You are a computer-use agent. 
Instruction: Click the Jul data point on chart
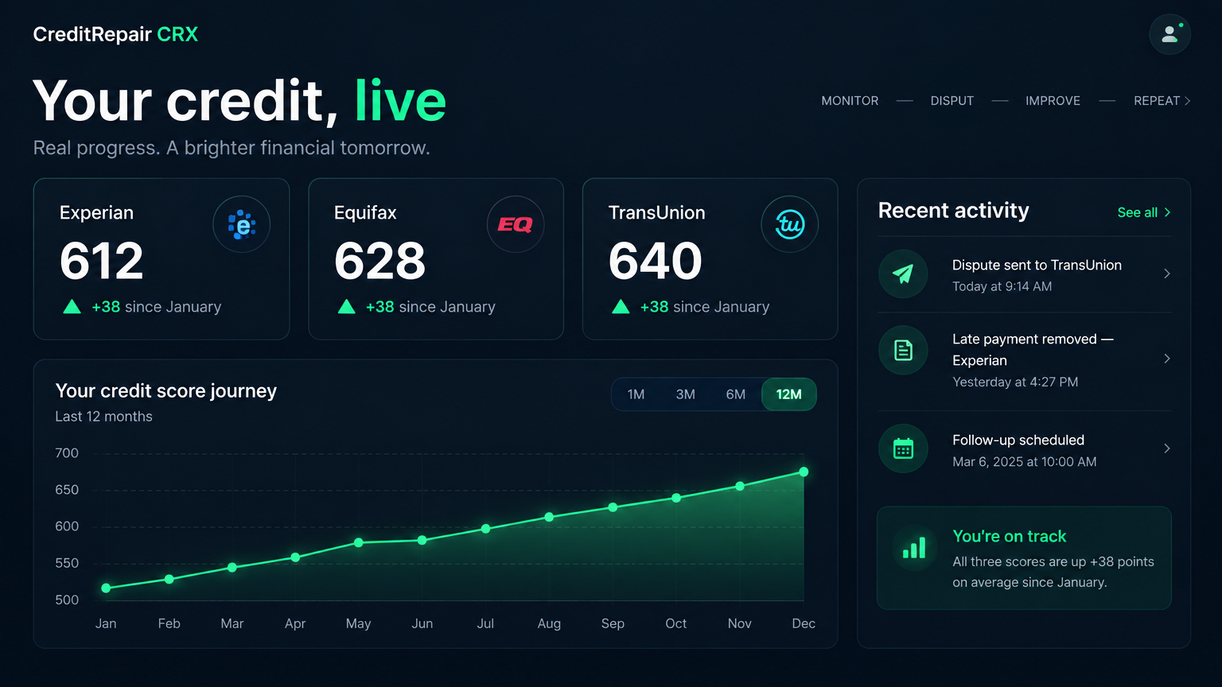click(485, 529)
